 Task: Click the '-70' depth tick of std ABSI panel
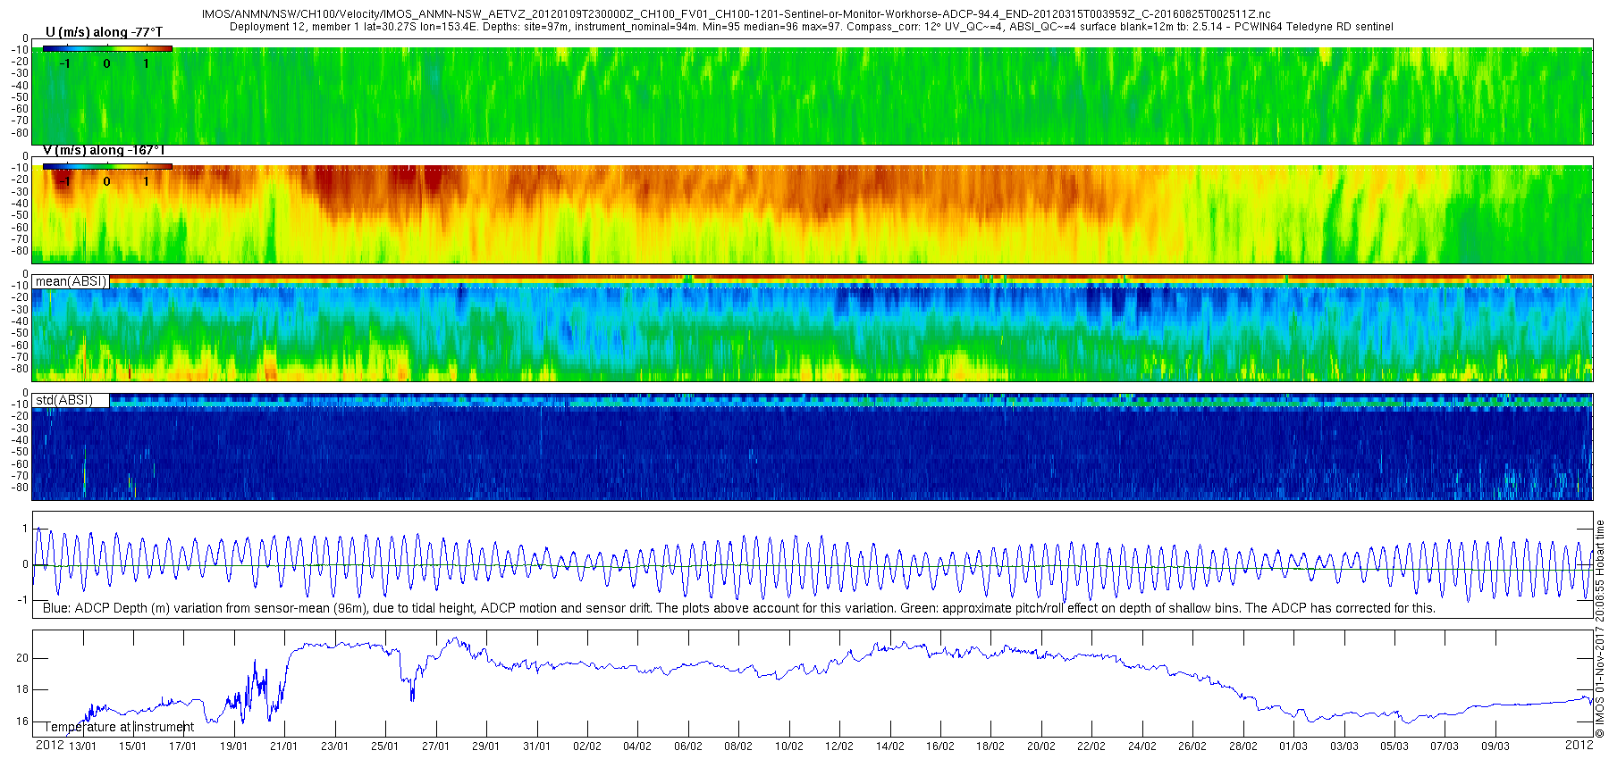point(20,476)
